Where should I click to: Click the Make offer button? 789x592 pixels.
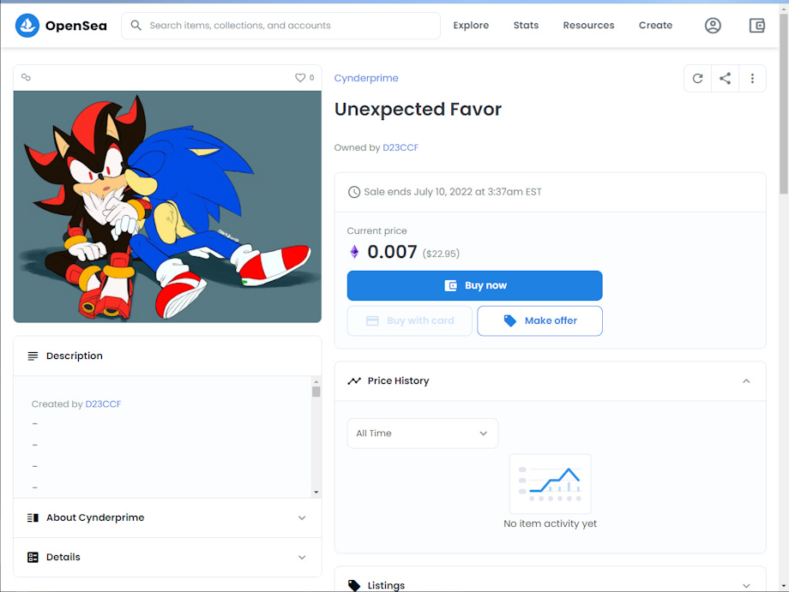coord(539,320)
